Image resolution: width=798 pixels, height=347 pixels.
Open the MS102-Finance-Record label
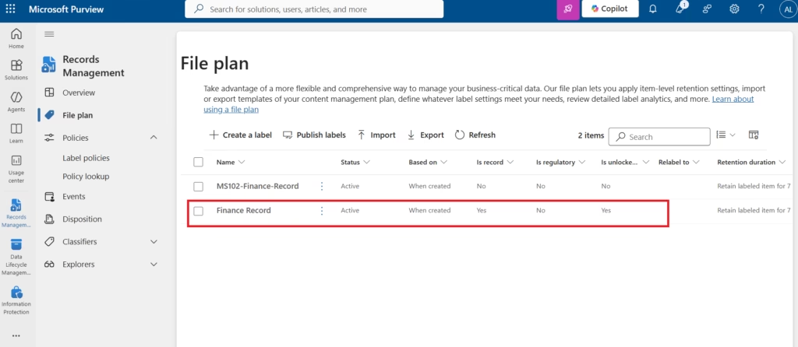(x=257, y=186)
